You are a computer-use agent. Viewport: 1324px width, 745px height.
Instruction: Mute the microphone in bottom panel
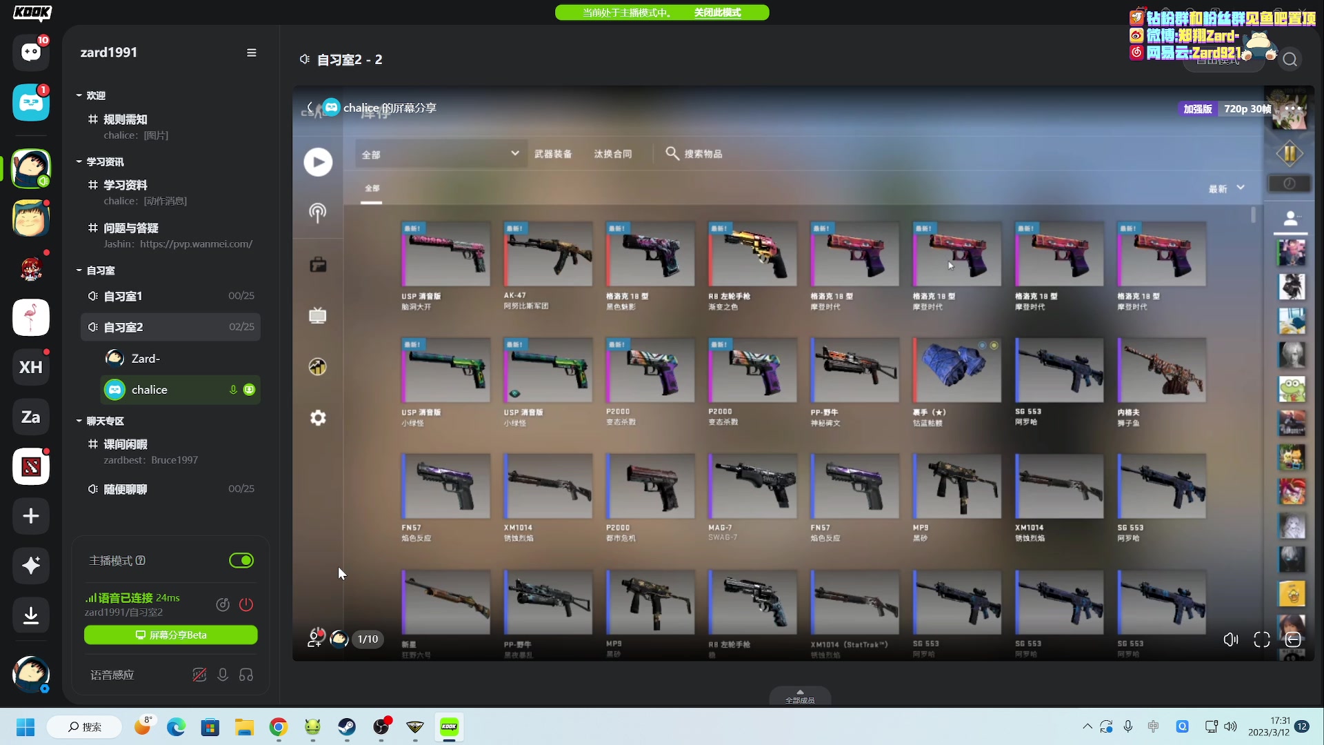click(x=223, y=675)
